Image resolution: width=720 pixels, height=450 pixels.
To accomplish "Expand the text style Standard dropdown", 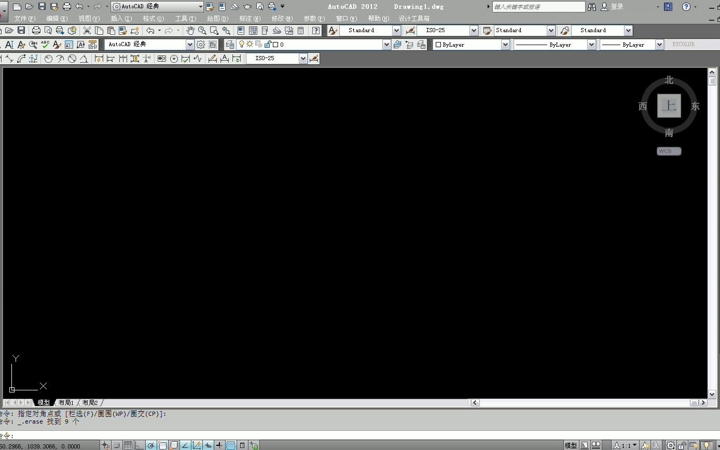I will 396,31.
